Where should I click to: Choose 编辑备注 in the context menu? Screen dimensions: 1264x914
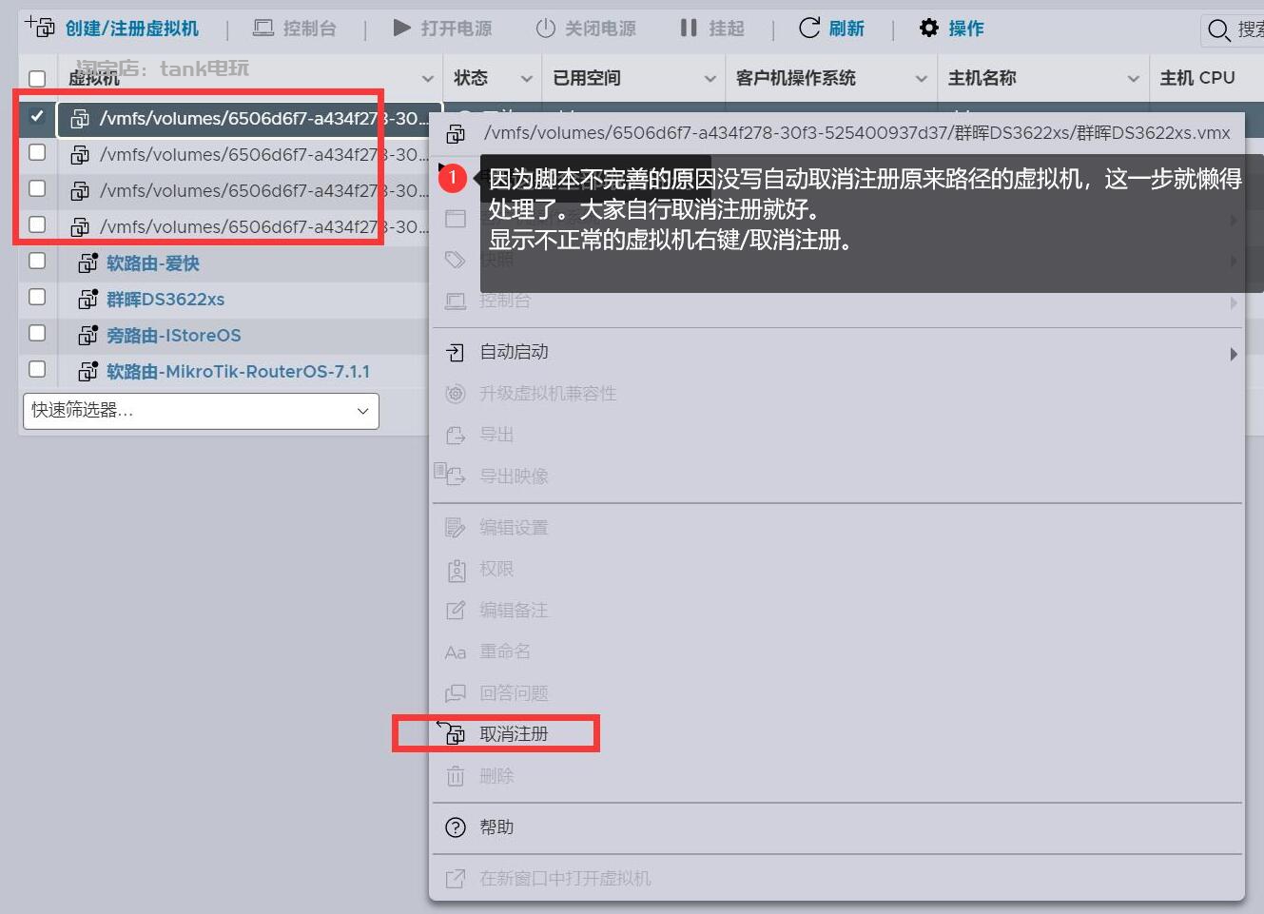514,610
